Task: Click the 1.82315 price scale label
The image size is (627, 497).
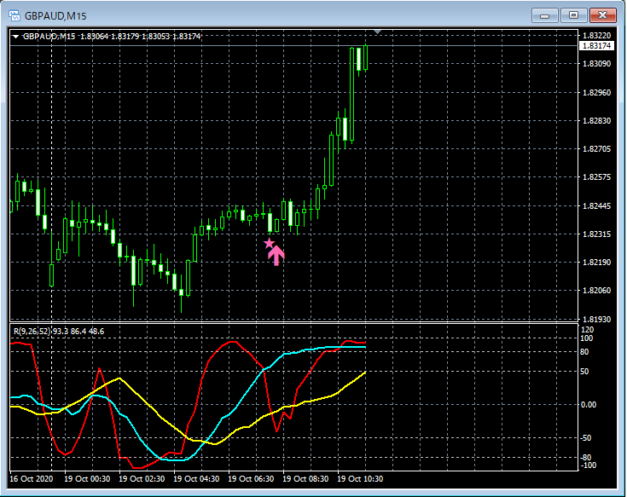Action: tap(597, 234)
